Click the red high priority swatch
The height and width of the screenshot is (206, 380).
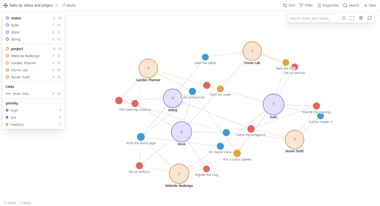tap(7, 110)
